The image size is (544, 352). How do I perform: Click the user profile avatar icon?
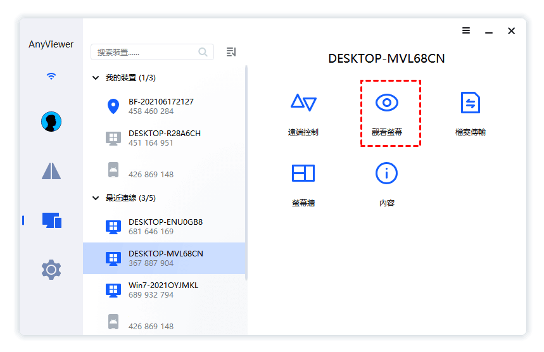click(x=51, y=122)
